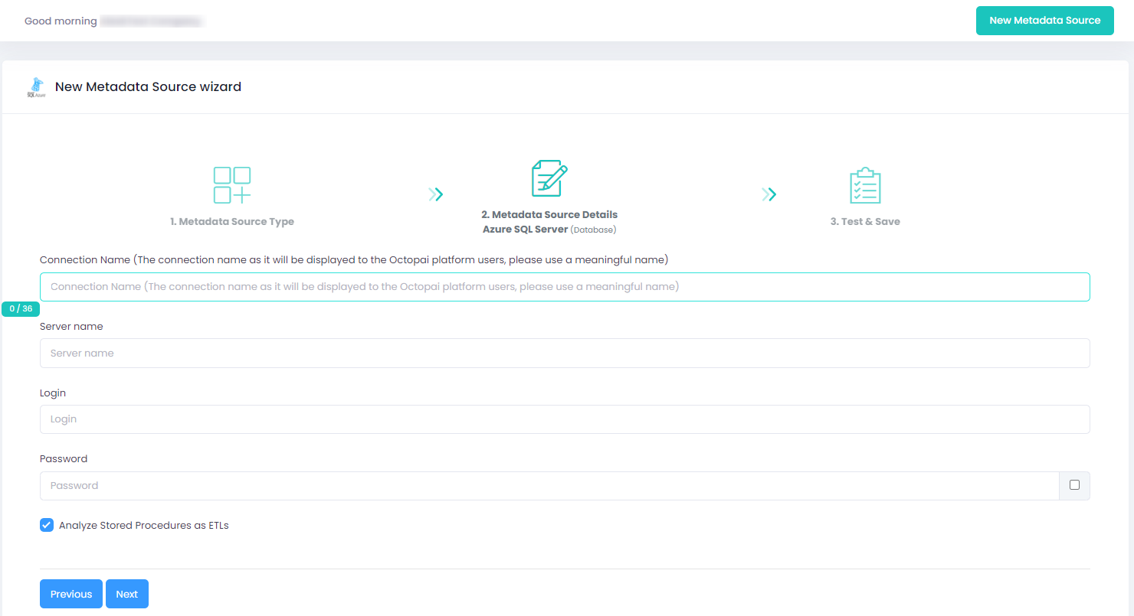Focus the Connection Name input field
The width and height of the screenshot is (1134, 616).
[565, 287]
